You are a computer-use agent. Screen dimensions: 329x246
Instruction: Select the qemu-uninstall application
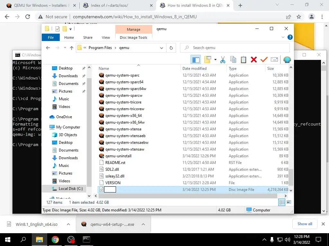click(x=118, y=156)
